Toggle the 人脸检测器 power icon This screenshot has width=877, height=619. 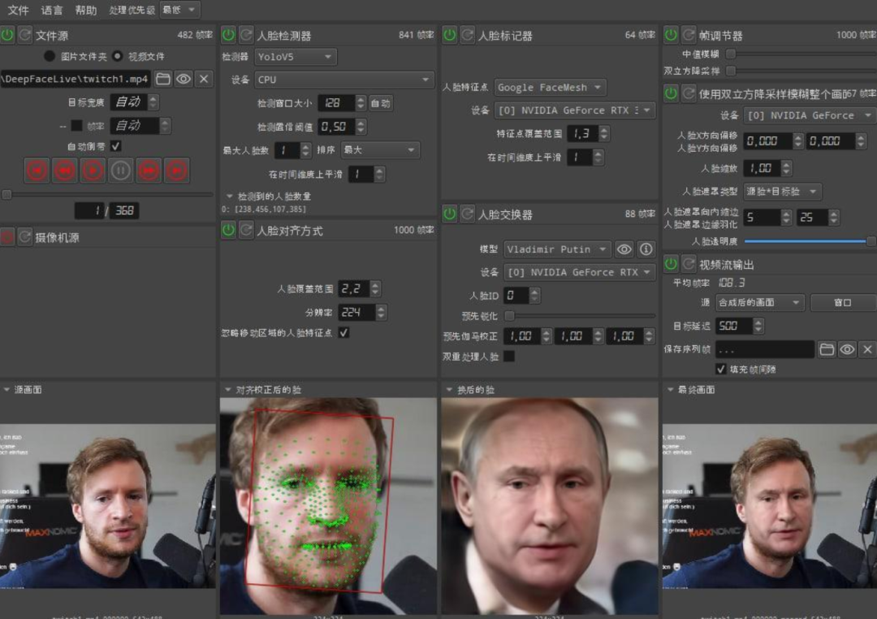(228, 35)
